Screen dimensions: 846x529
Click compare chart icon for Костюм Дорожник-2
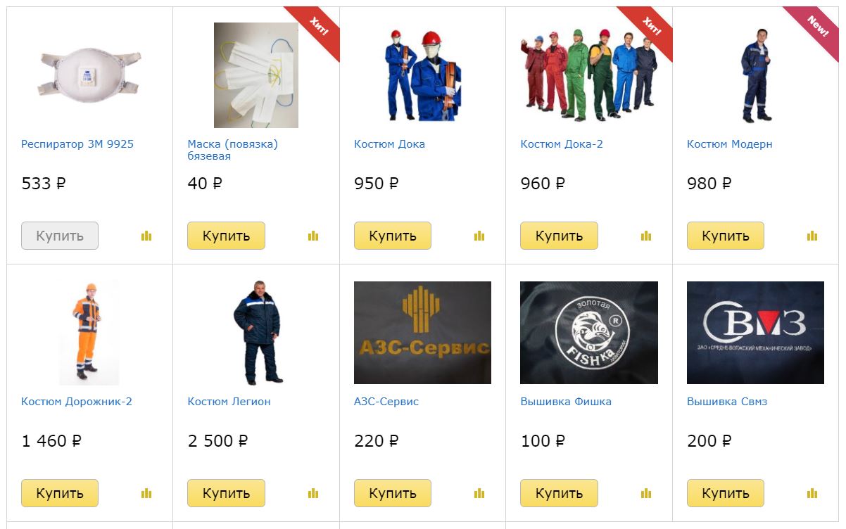(146, 494)
